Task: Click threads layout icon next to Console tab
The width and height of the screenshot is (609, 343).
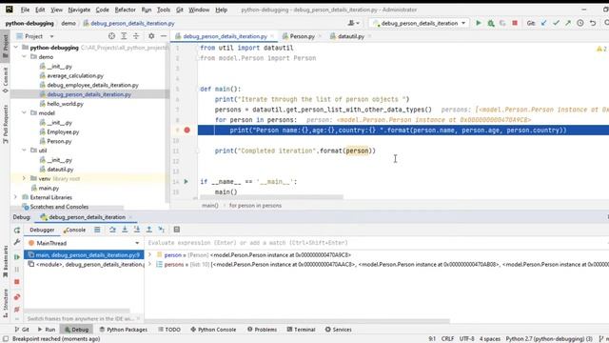Action: tap(97, 230)
